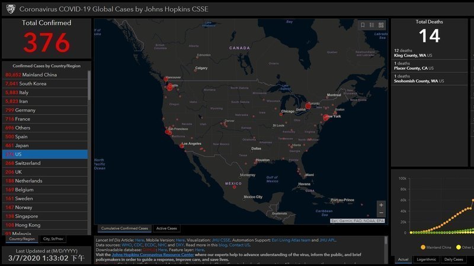Follow the Esri Living Atlas team link

coord(291,240)
